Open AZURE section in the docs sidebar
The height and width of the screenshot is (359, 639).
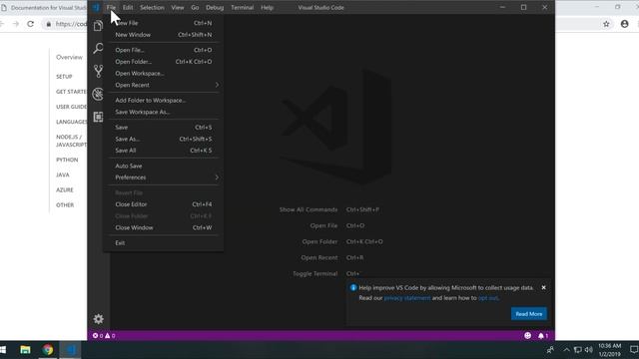pos(65,190)
